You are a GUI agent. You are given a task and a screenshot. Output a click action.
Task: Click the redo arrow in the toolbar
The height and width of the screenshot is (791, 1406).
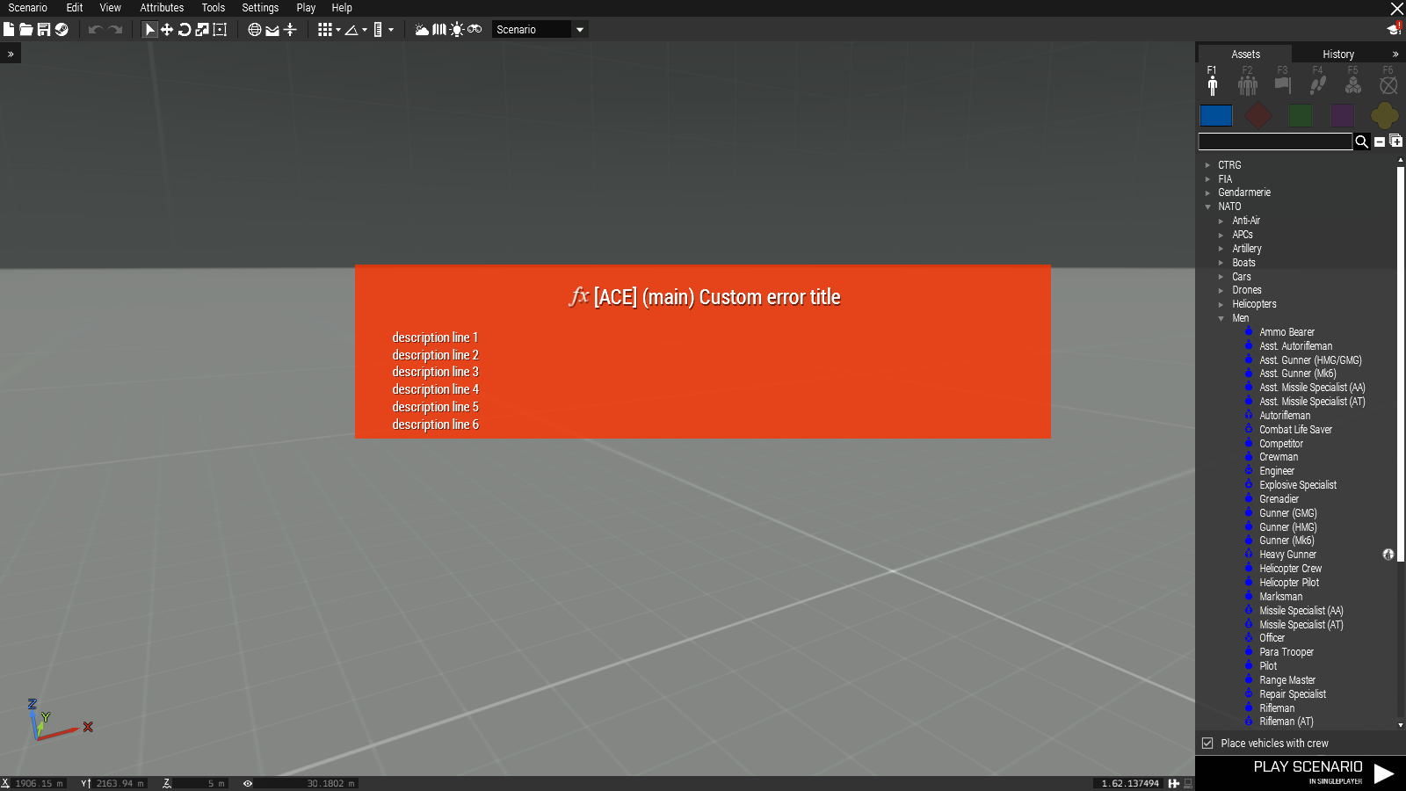pyautogui.click(x=115, y=29)
